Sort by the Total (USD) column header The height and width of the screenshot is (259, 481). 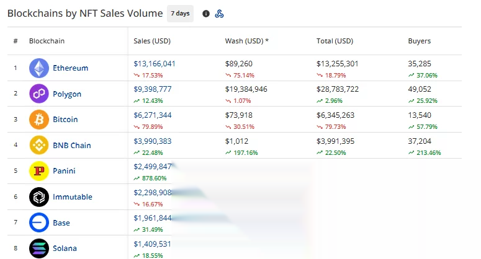(335, 41)
